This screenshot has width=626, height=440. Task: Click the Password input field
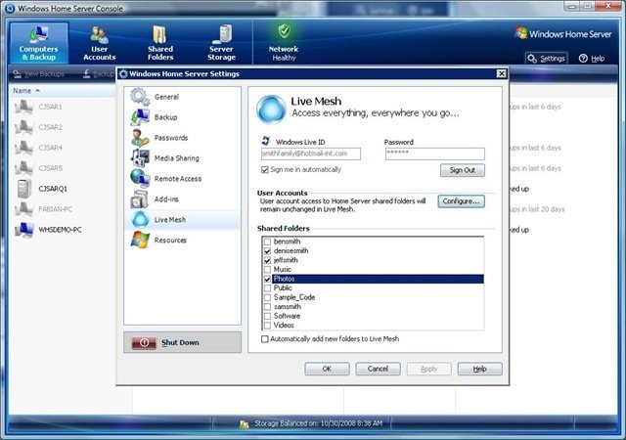pyautogui.click(x=435, y=154)
